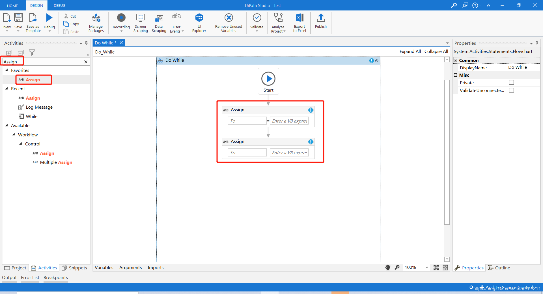Open the Breakpoints panel

(55, 277)
